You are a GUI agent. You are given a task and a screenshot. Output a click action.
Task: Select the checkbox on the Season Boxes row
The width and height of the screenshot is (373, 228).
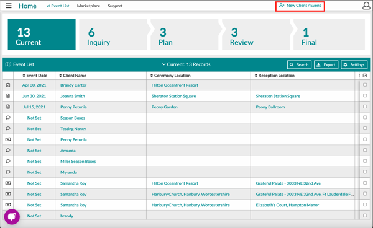(365, 118)
